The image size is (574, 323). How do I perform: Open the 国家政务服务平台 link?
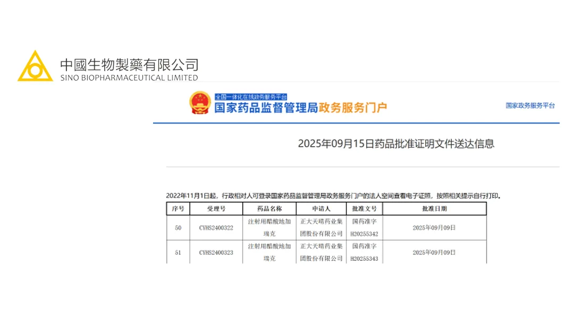point(530,106)
